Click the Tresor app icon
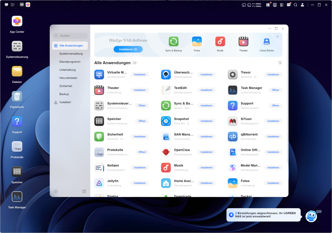 pyautogui.click(x=233, y=75)
